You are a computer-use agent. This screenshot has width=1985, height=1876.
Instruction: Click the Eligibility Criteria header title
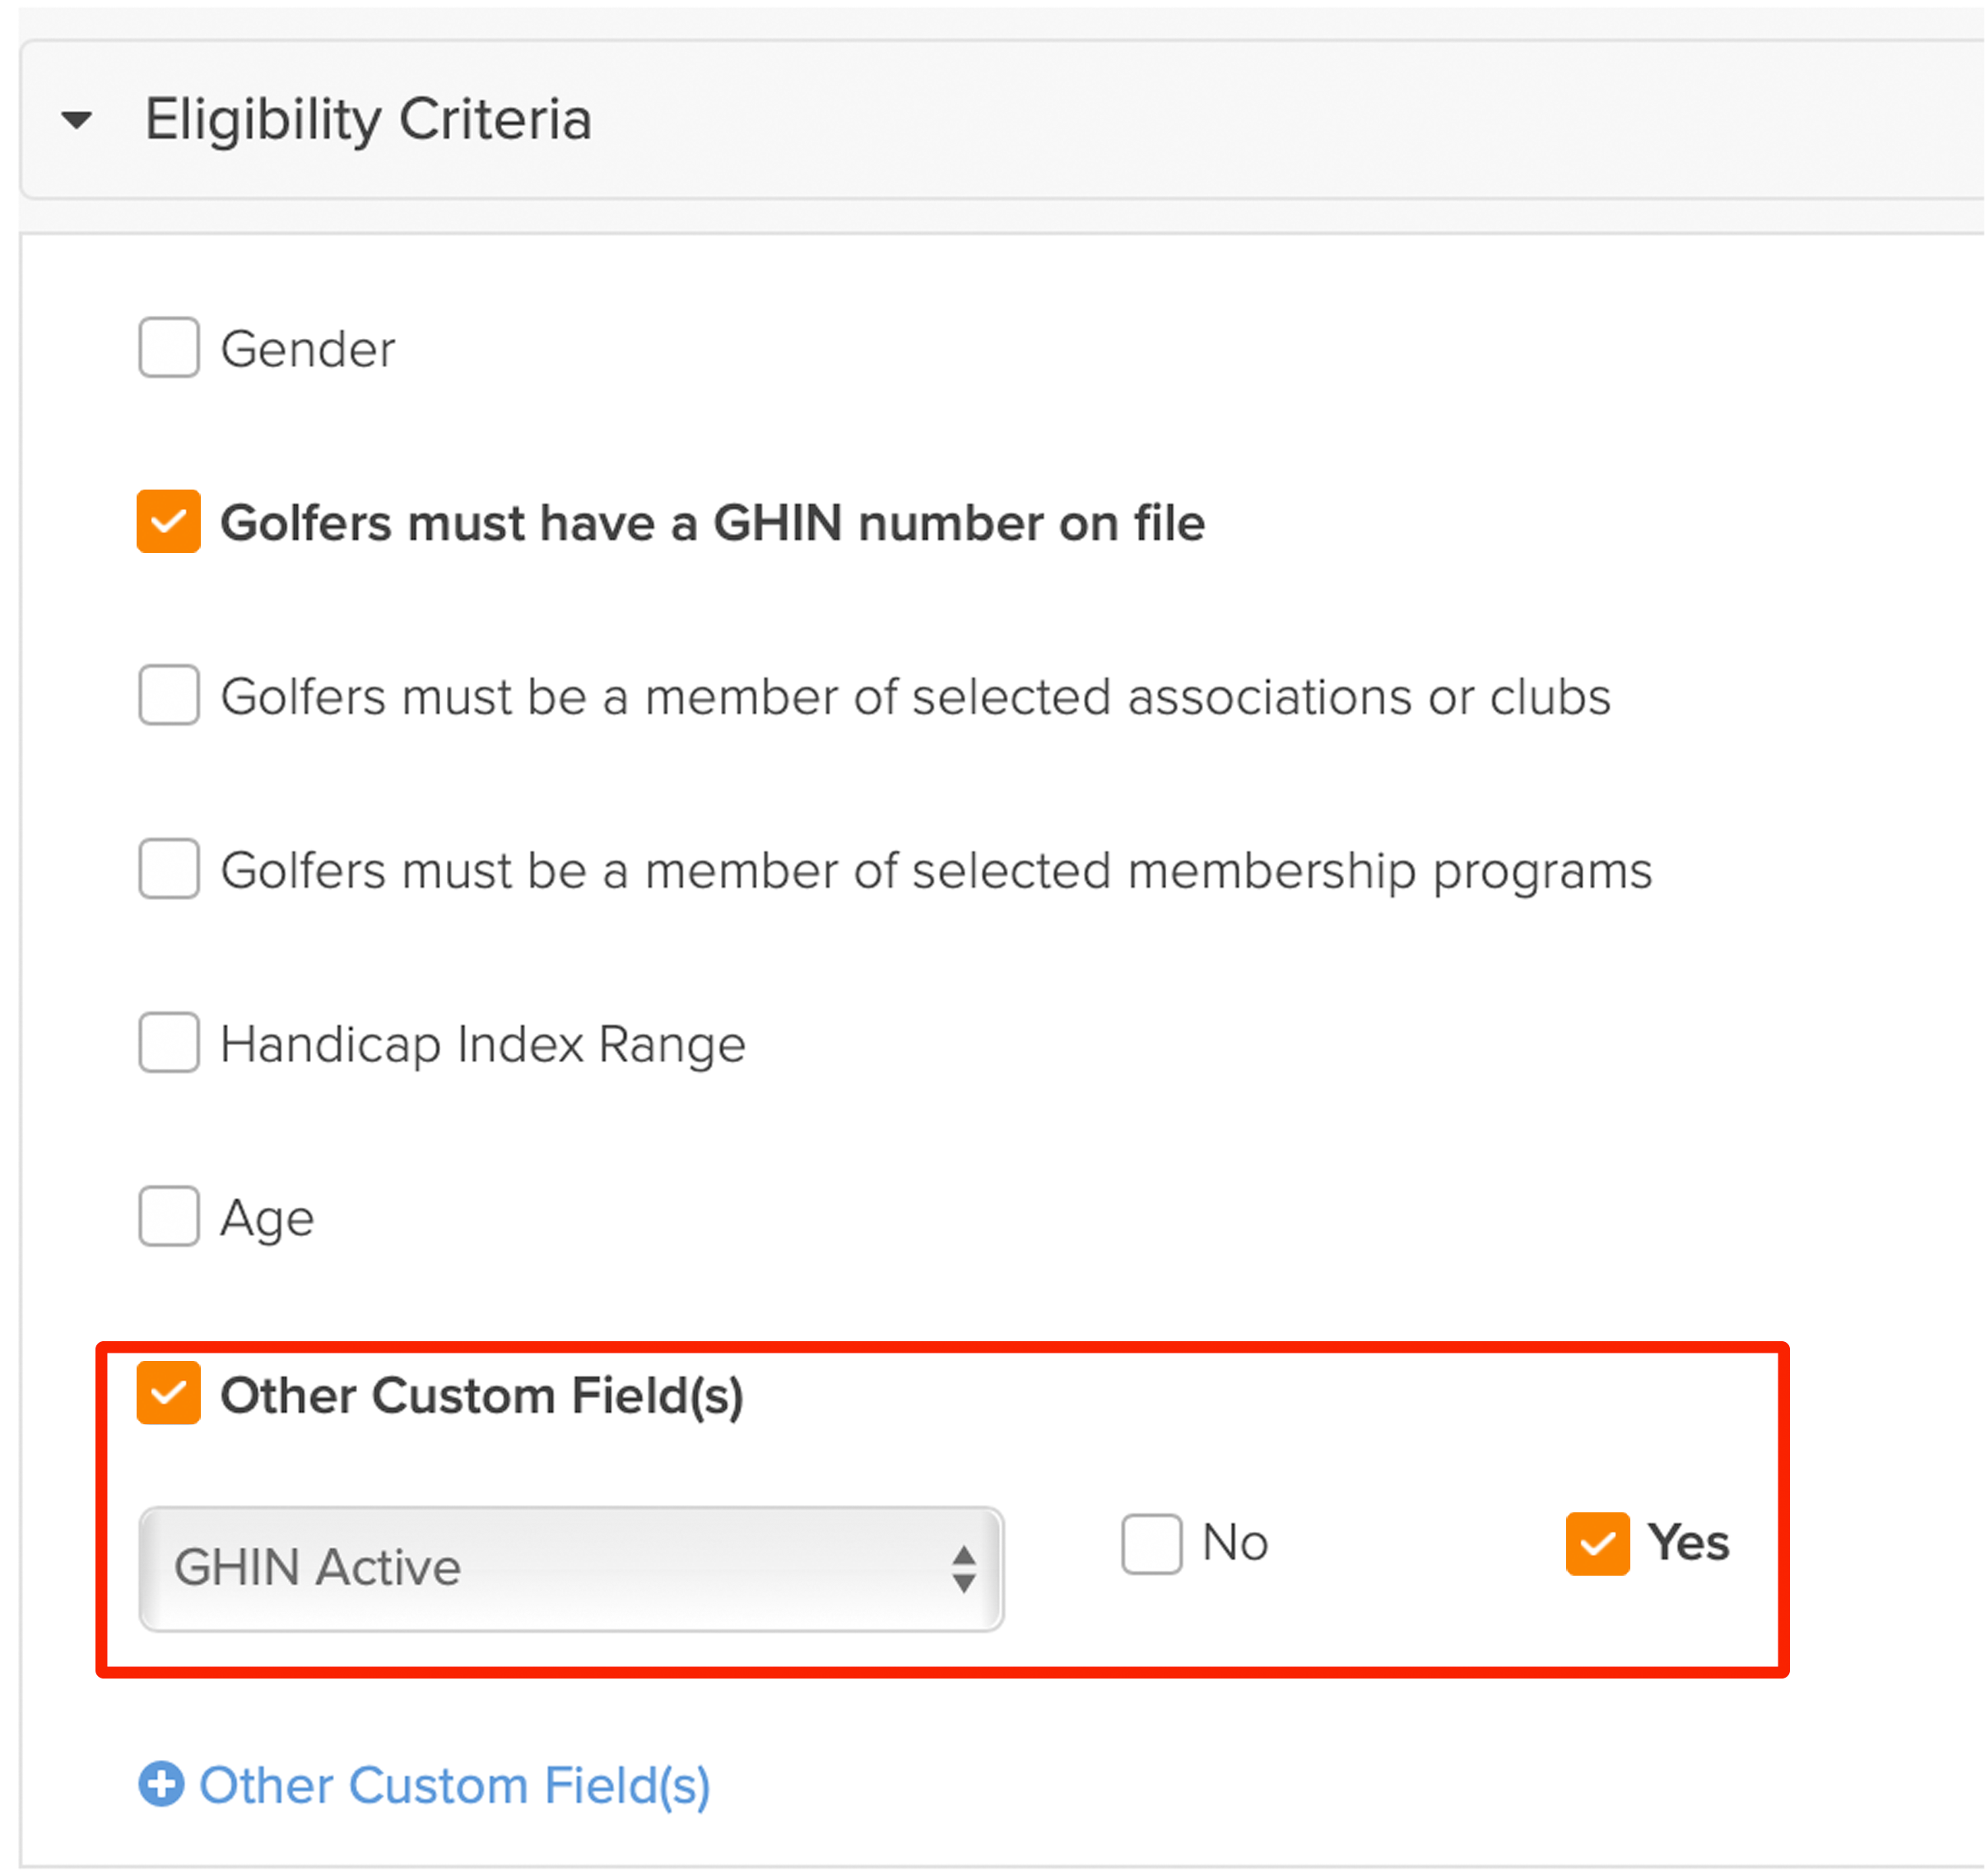point(368,120)
